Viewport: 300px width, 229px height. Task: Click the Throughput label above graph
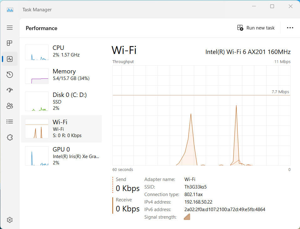[x=123, y=62]
